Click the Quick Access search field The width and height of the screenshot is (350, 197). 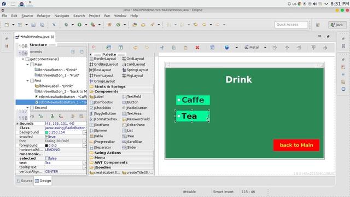pos(291,25)
